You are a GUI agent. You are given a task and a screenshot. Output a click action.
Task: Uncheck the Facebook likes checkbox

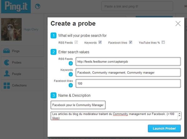point(131,42)
